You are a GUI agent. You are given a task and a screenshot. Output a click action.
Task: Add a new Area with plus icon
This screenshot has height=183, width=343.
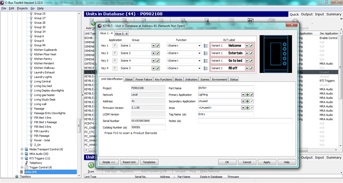coord(248,108)
